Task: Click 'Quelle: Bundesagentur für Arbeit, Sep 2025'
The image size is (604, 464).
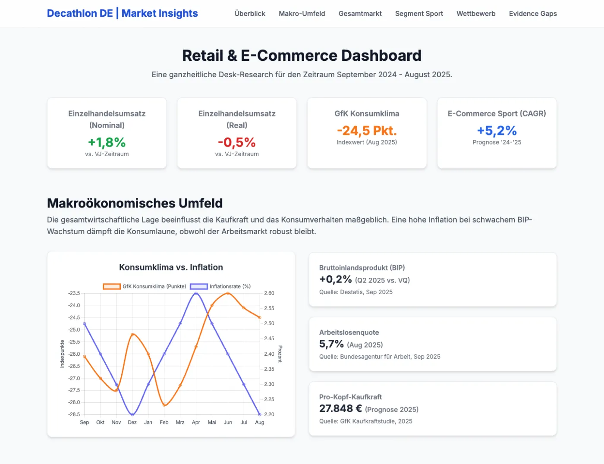Action: (x=380, y=357)
